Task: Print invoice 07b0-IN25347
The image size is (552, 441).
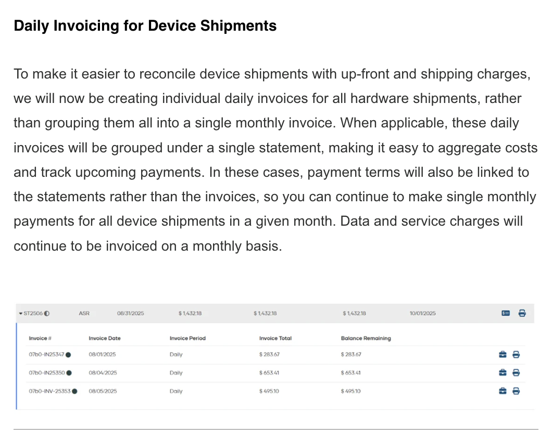Action: tap(516, 355)
